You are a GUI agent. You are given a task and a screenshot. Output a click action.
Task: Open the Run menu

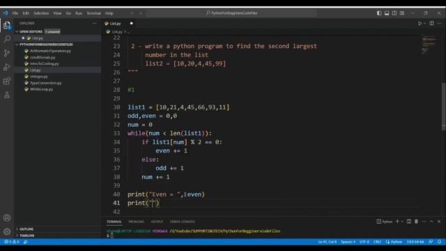tap(79, 13)
